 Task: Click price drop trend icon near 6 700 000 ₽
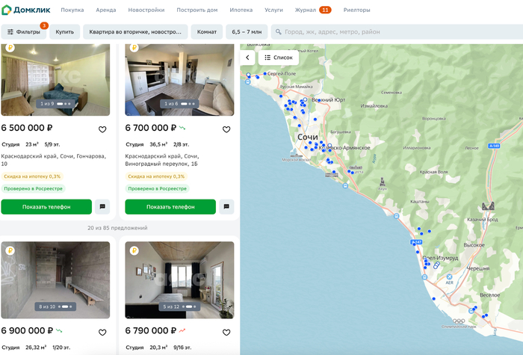tap(182, 128)
